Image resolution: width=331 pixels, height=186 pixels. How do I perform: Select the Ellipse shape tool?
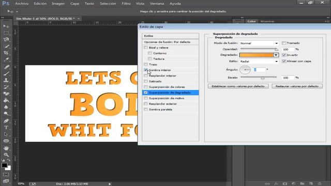[x=6, y=141]
